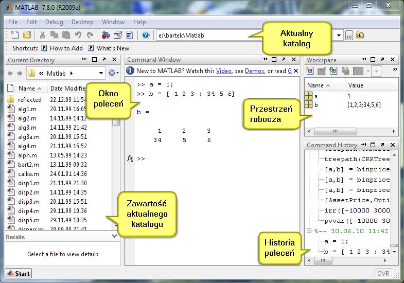Select variable b in Workspace
Screen dimensions: 404x283
pyautogui.click(x=316, y=105)
